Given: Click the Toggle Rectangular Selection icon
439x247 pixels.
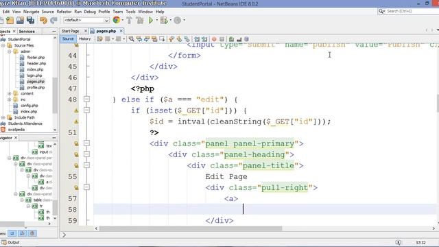Looking at the screenshot, I should pos(162,39).
